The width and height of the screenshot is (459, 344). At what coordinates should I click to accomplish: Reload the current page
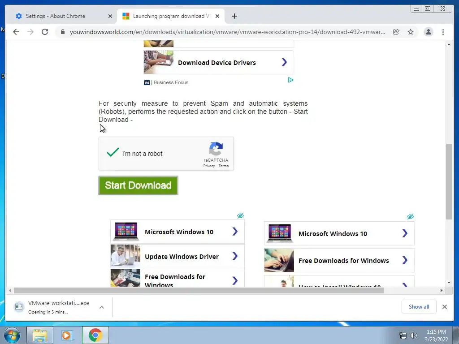click(x=45, y=32)
